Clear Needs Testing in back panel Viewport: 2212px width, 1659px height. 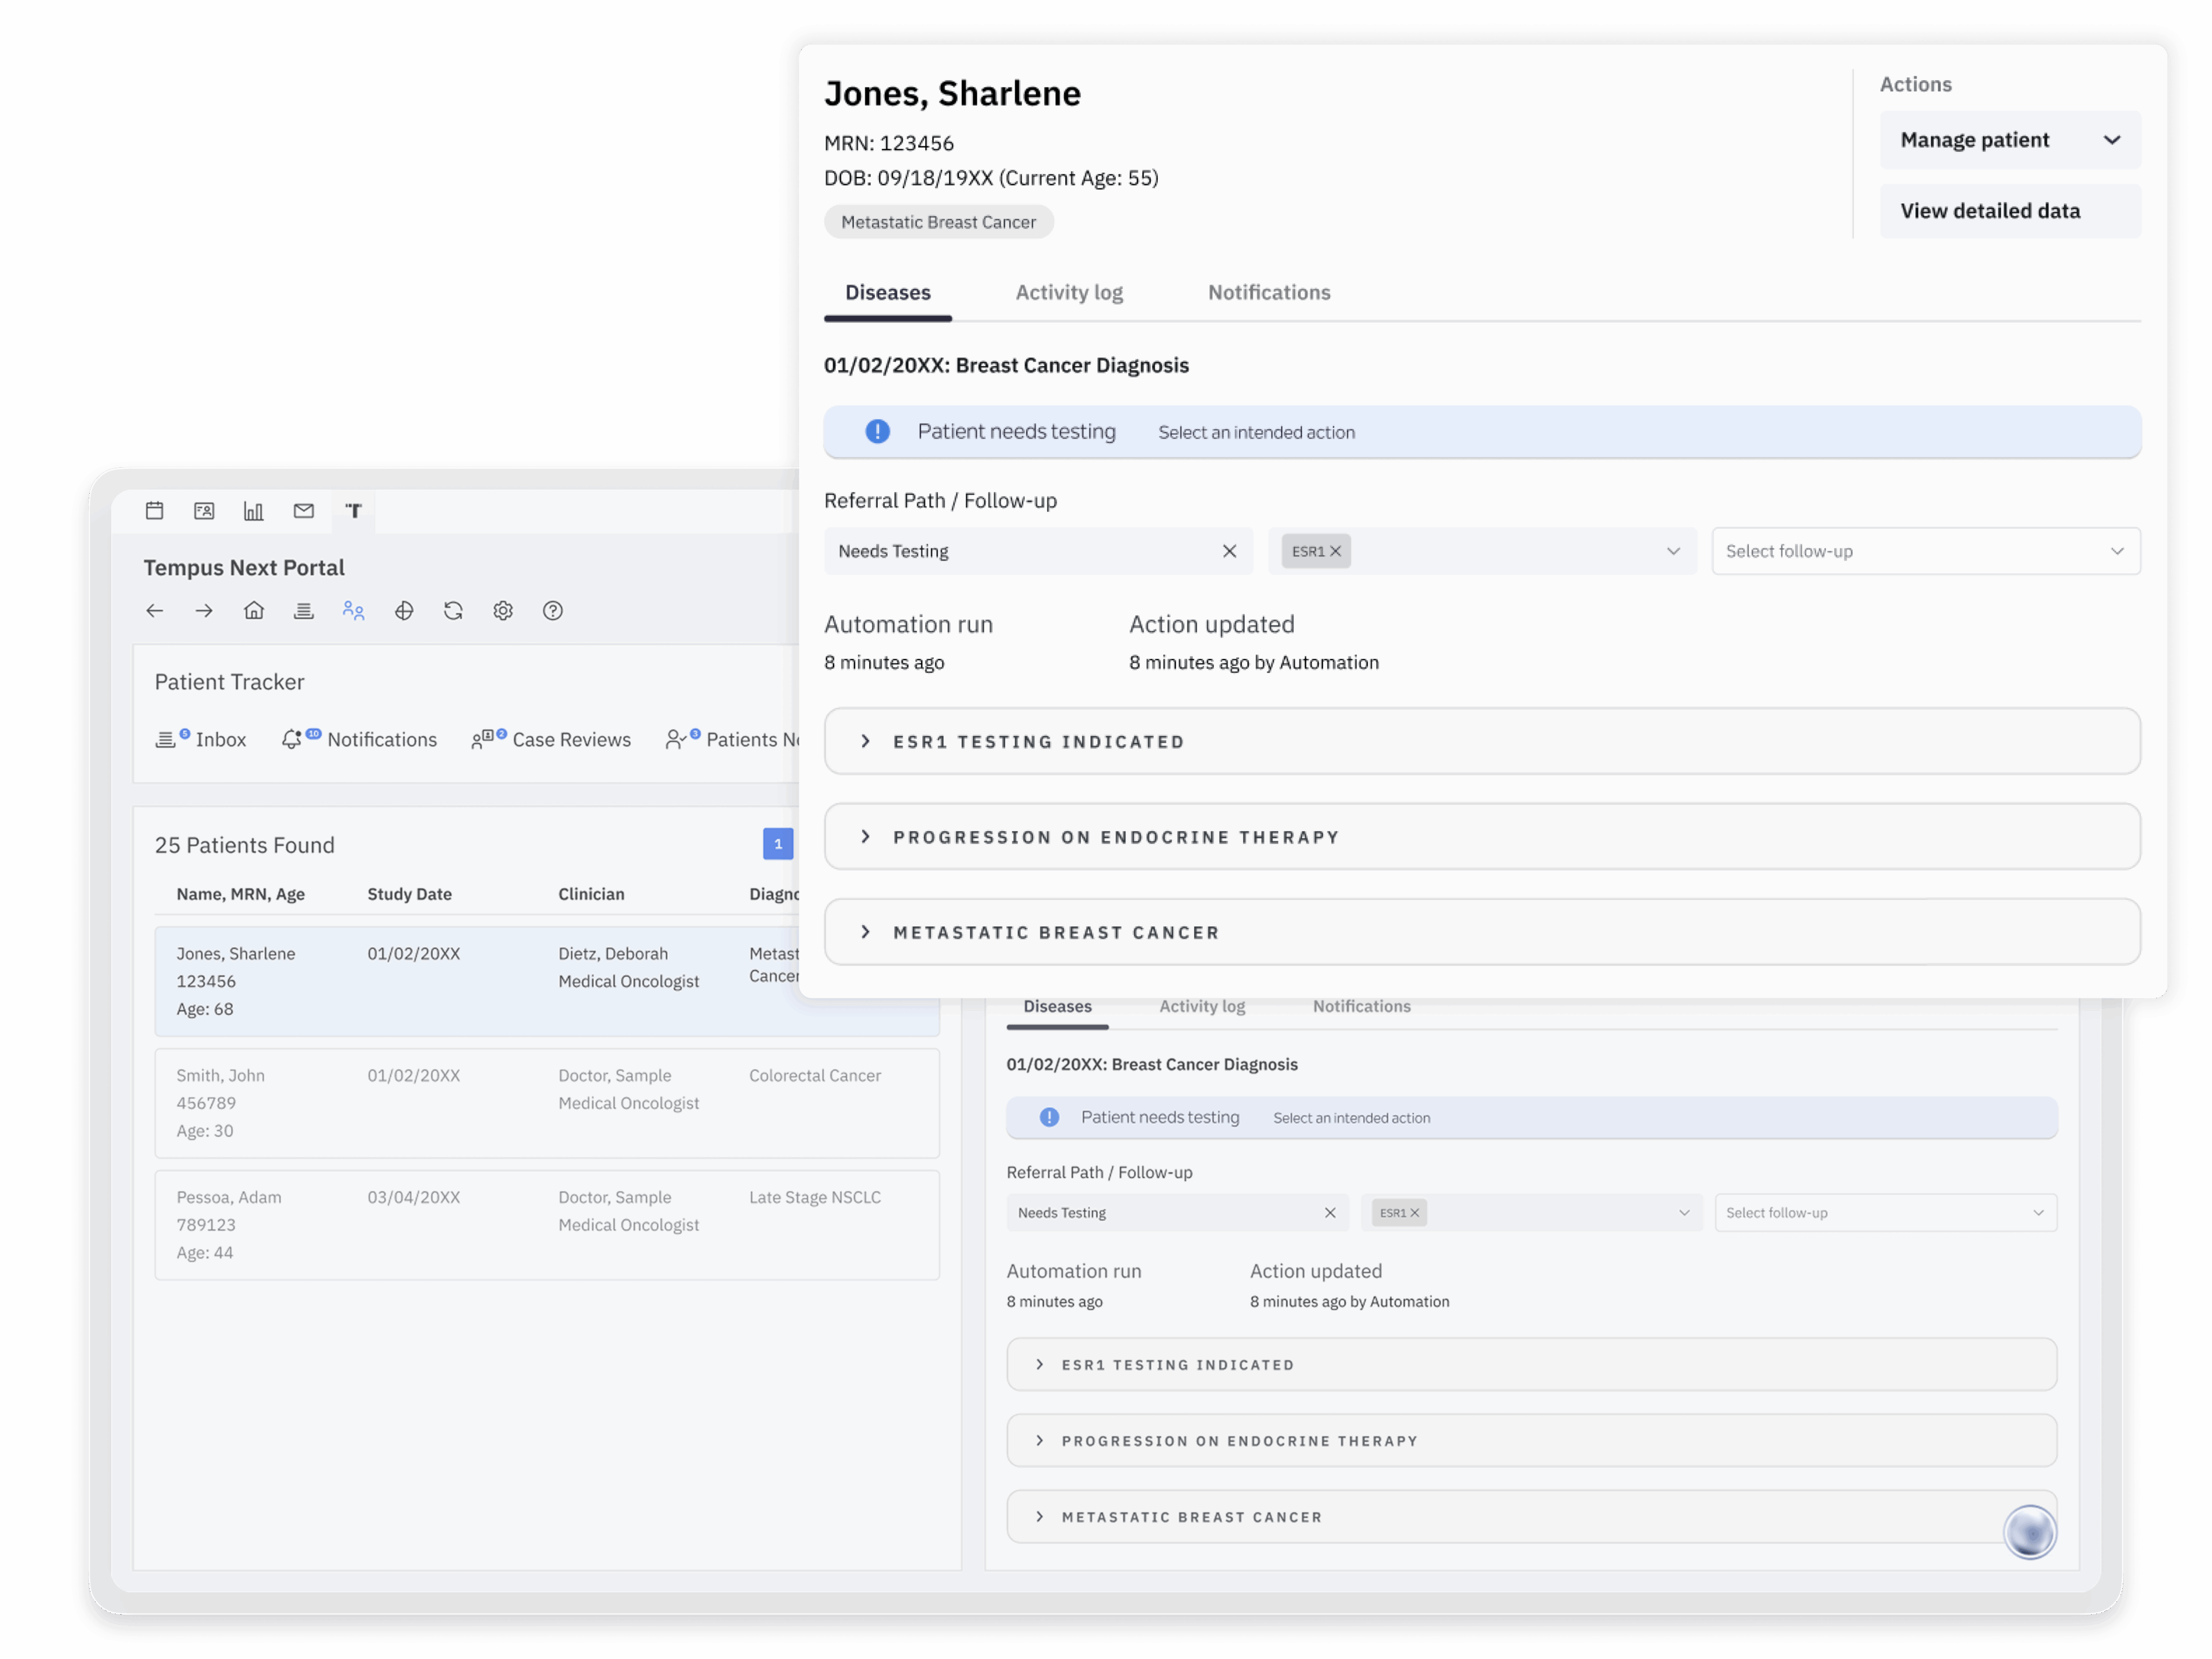[1331, 1213]
